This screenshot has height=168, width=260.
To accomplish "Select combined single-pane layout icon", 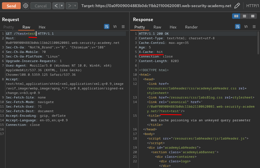I will [253, 16].
